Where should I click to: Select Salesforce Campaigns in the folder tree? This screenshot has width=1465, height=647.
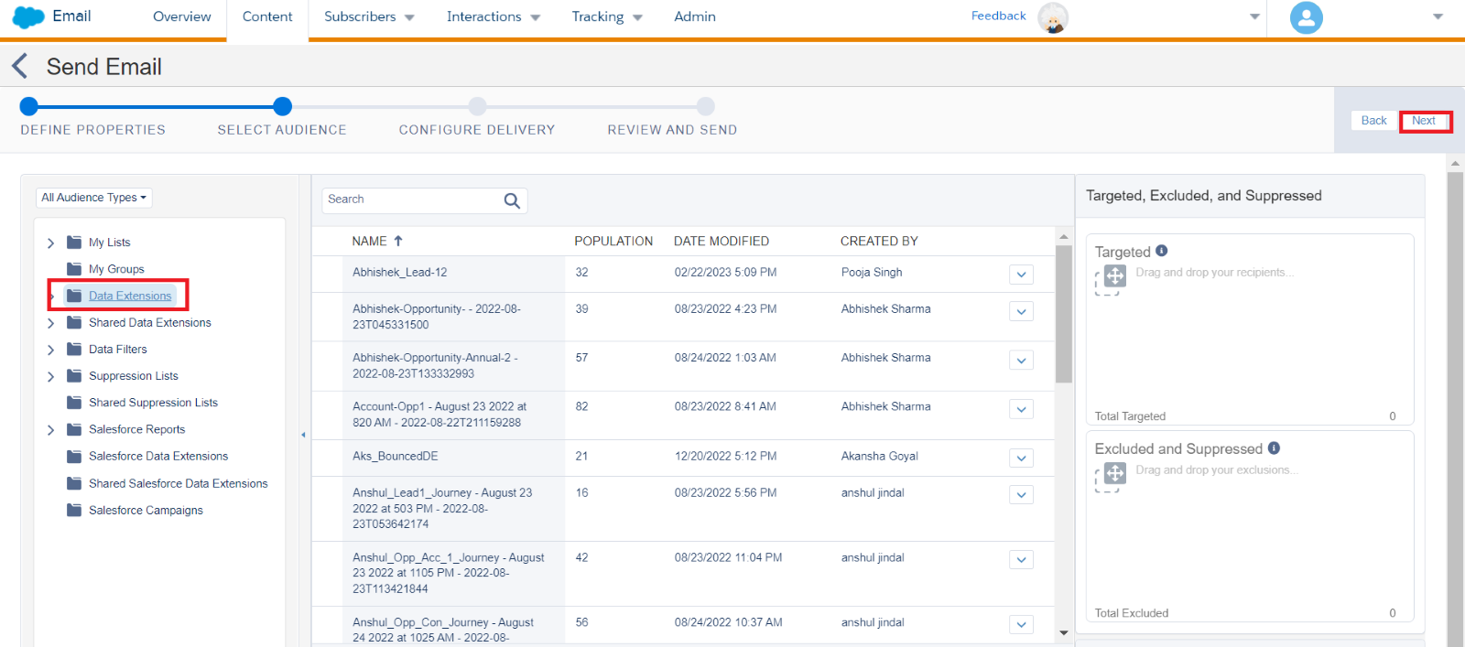(x=146, y=511)
